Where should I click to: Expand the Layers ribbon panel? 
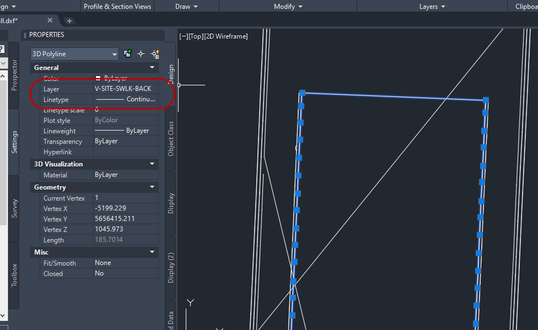pyautogui.click(x=432, y=7)
